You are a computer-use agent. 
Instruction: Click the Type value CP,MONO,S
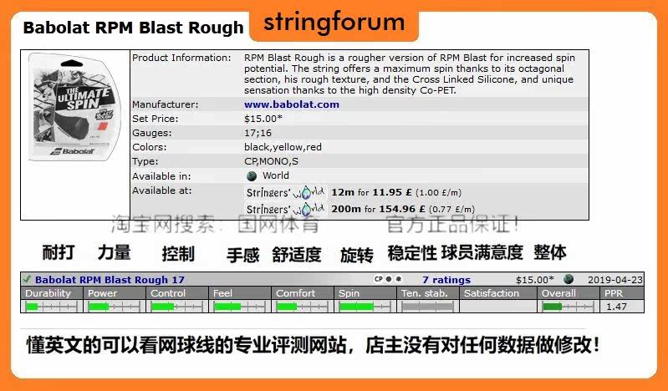(x=271, y=161)
